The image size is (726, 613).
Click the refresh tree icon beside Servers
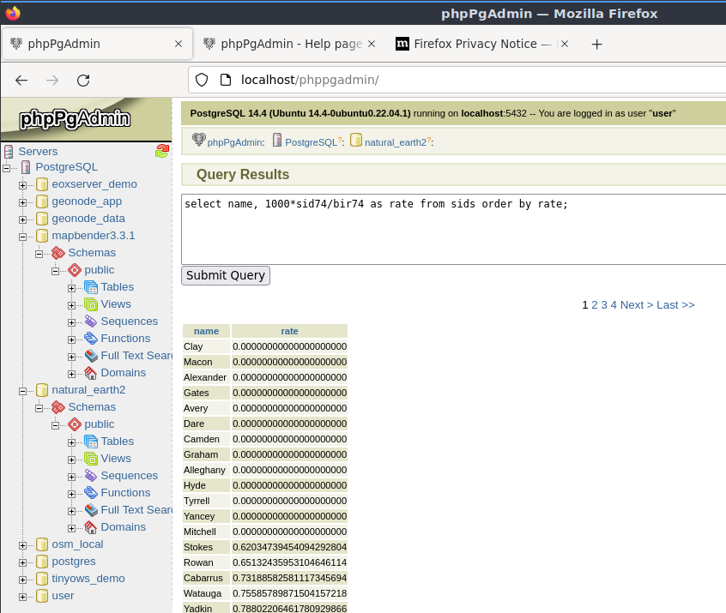pos(162,151)
